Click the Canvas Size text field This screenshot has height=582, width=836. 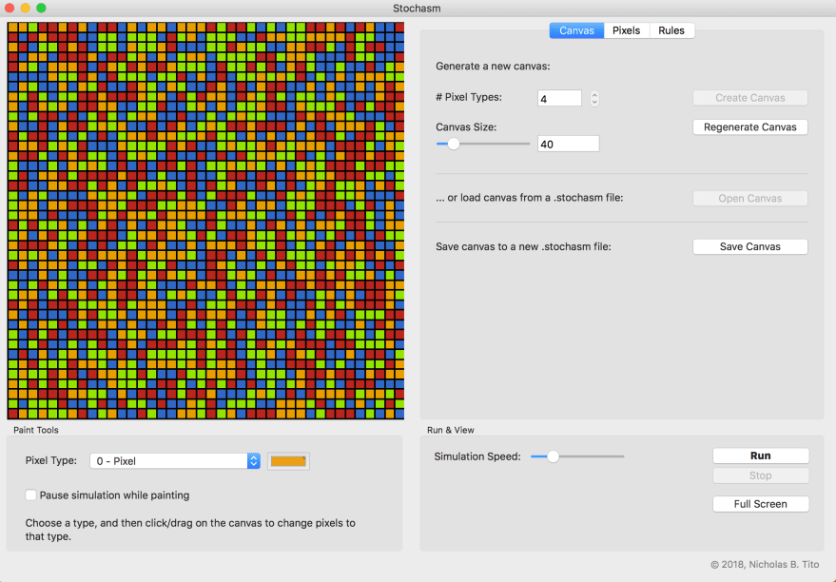click(568, 144)
